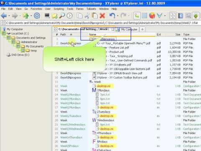Screen dimensions: 201x151
Task: Collapse the Administrator tree node
Action: coord(13,42)
